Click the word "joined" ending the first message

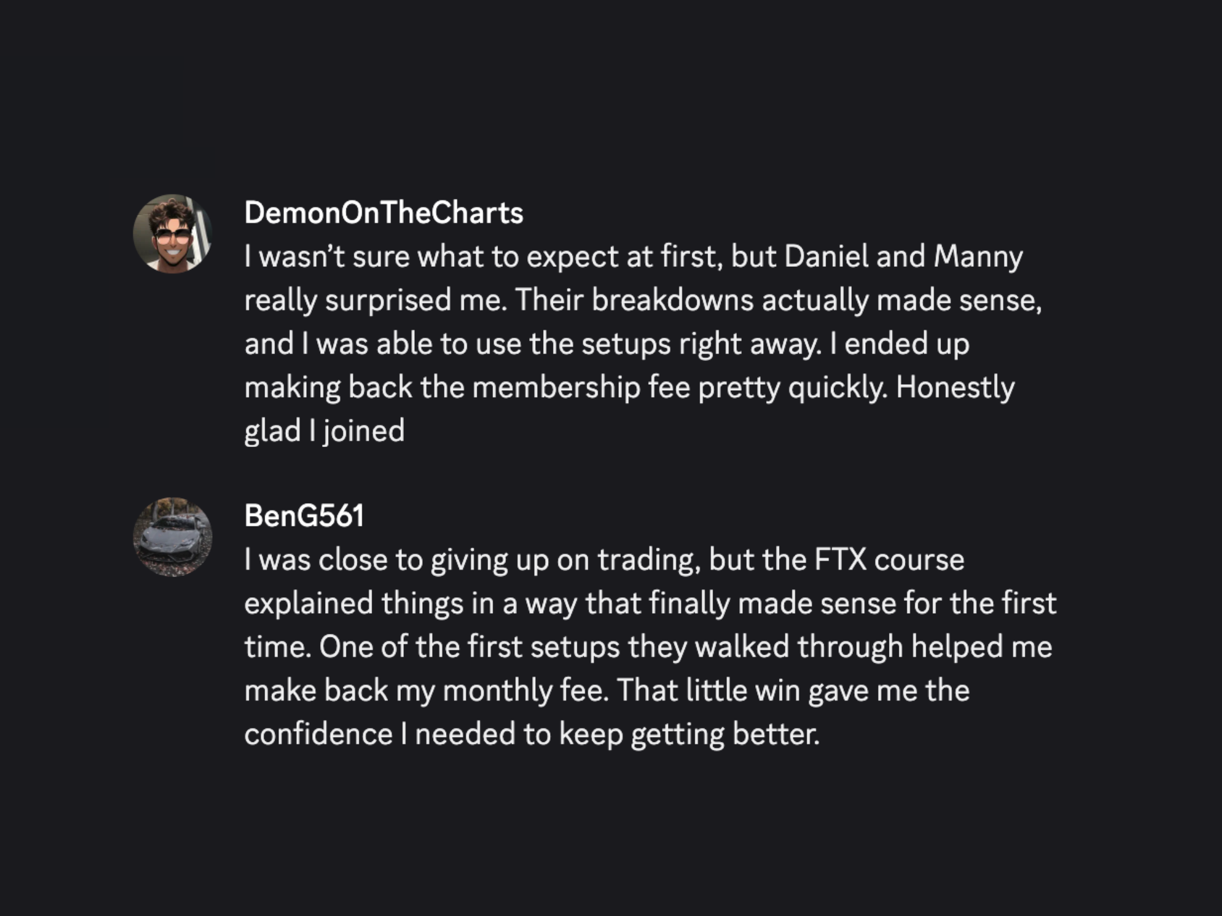[364, 431]
